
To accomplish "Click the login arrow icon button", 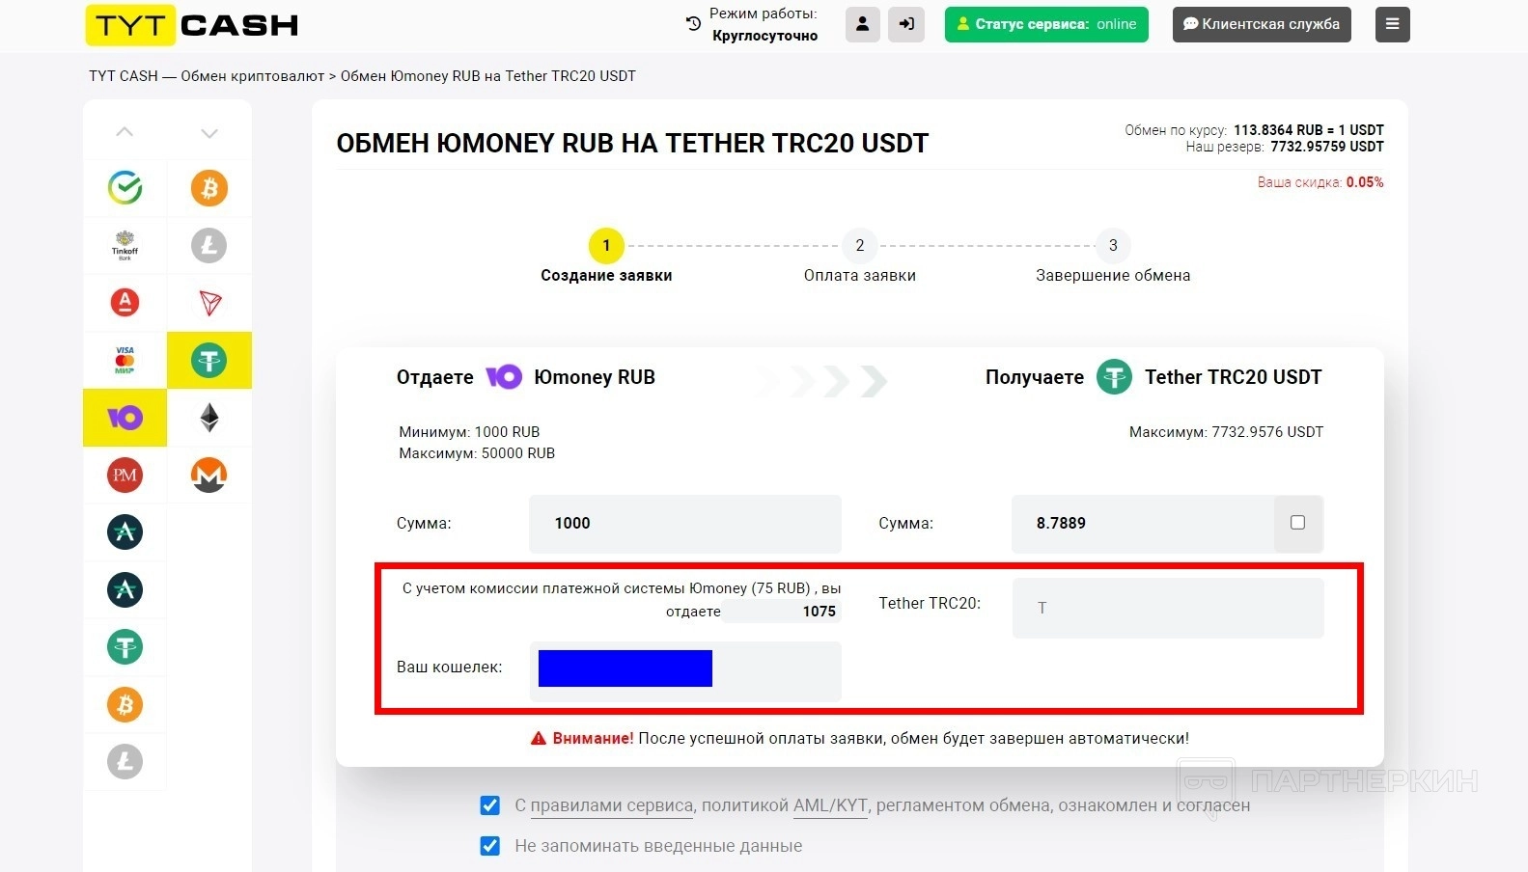I will coord(906,24).
